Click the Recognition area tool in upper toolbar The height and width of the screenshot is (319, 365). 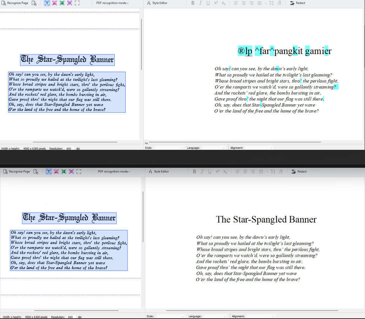77,3
